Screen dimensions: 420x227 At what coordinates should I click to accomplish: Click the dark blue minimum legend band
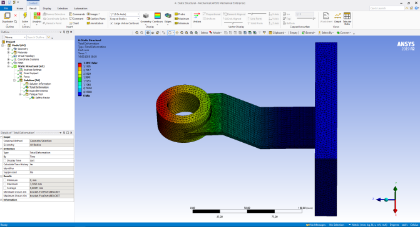(x=80, y=94)
